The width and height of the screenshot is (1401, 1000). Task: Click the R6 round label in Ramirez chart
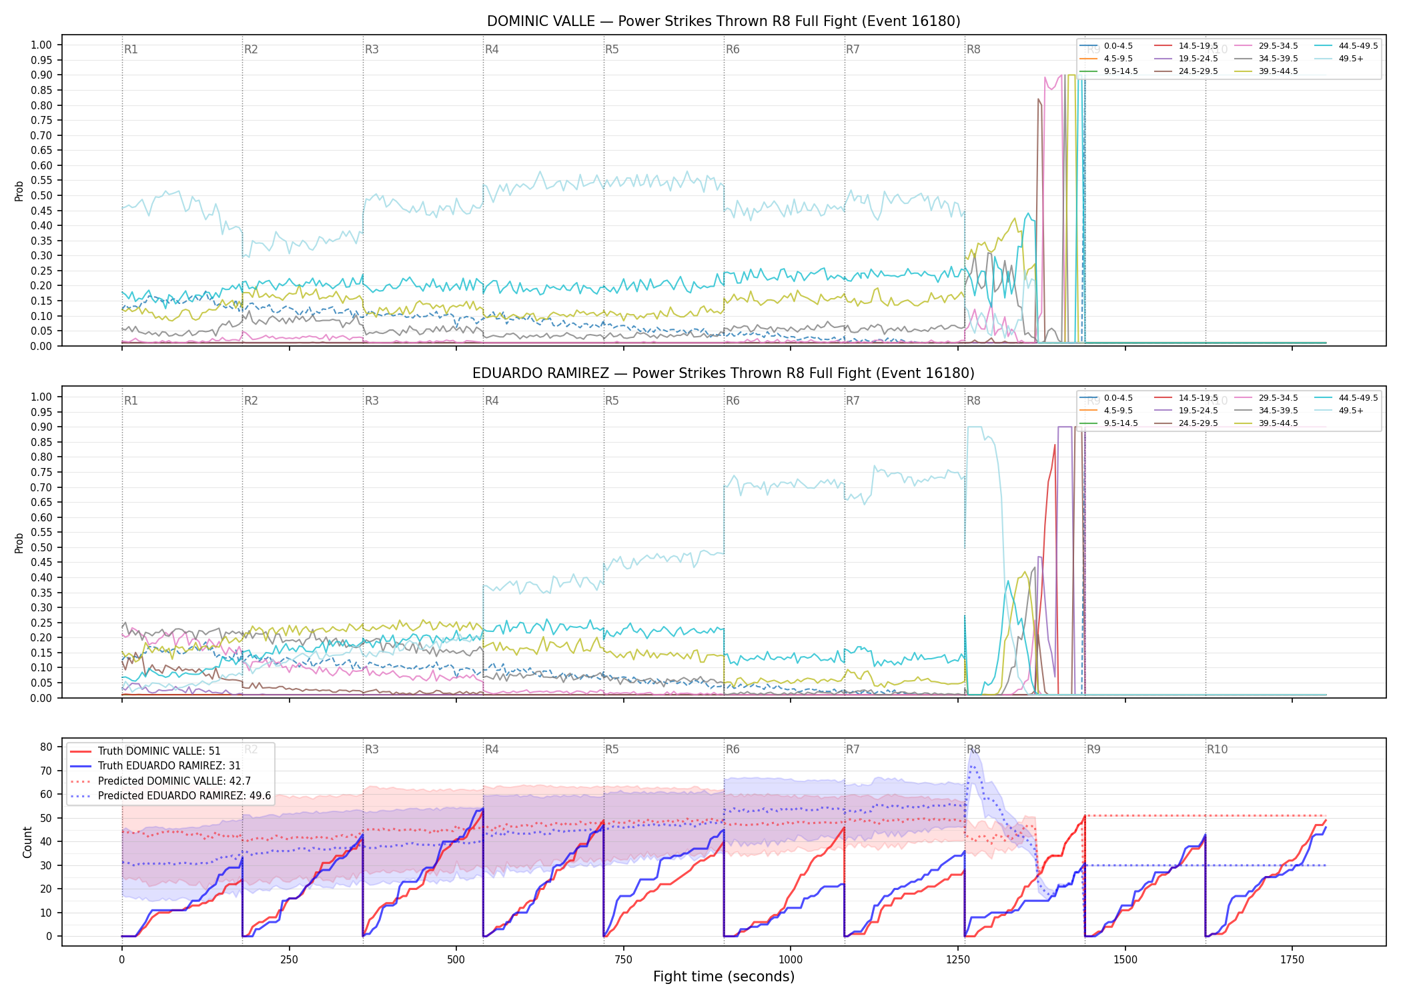click(733, 401)
